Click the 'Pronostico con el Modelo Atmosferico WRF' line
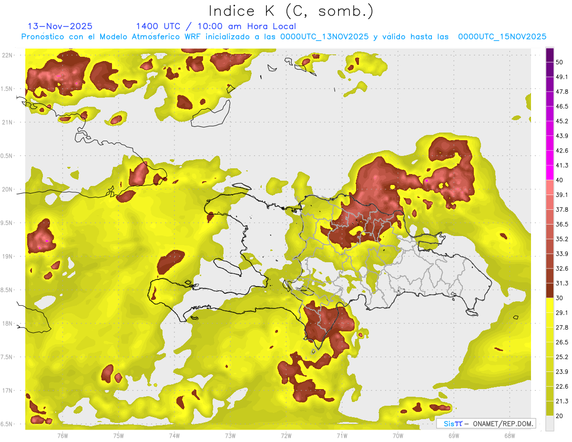Image resolution: width=572 pixels, height=442 pixels. (x=284, y=37)
